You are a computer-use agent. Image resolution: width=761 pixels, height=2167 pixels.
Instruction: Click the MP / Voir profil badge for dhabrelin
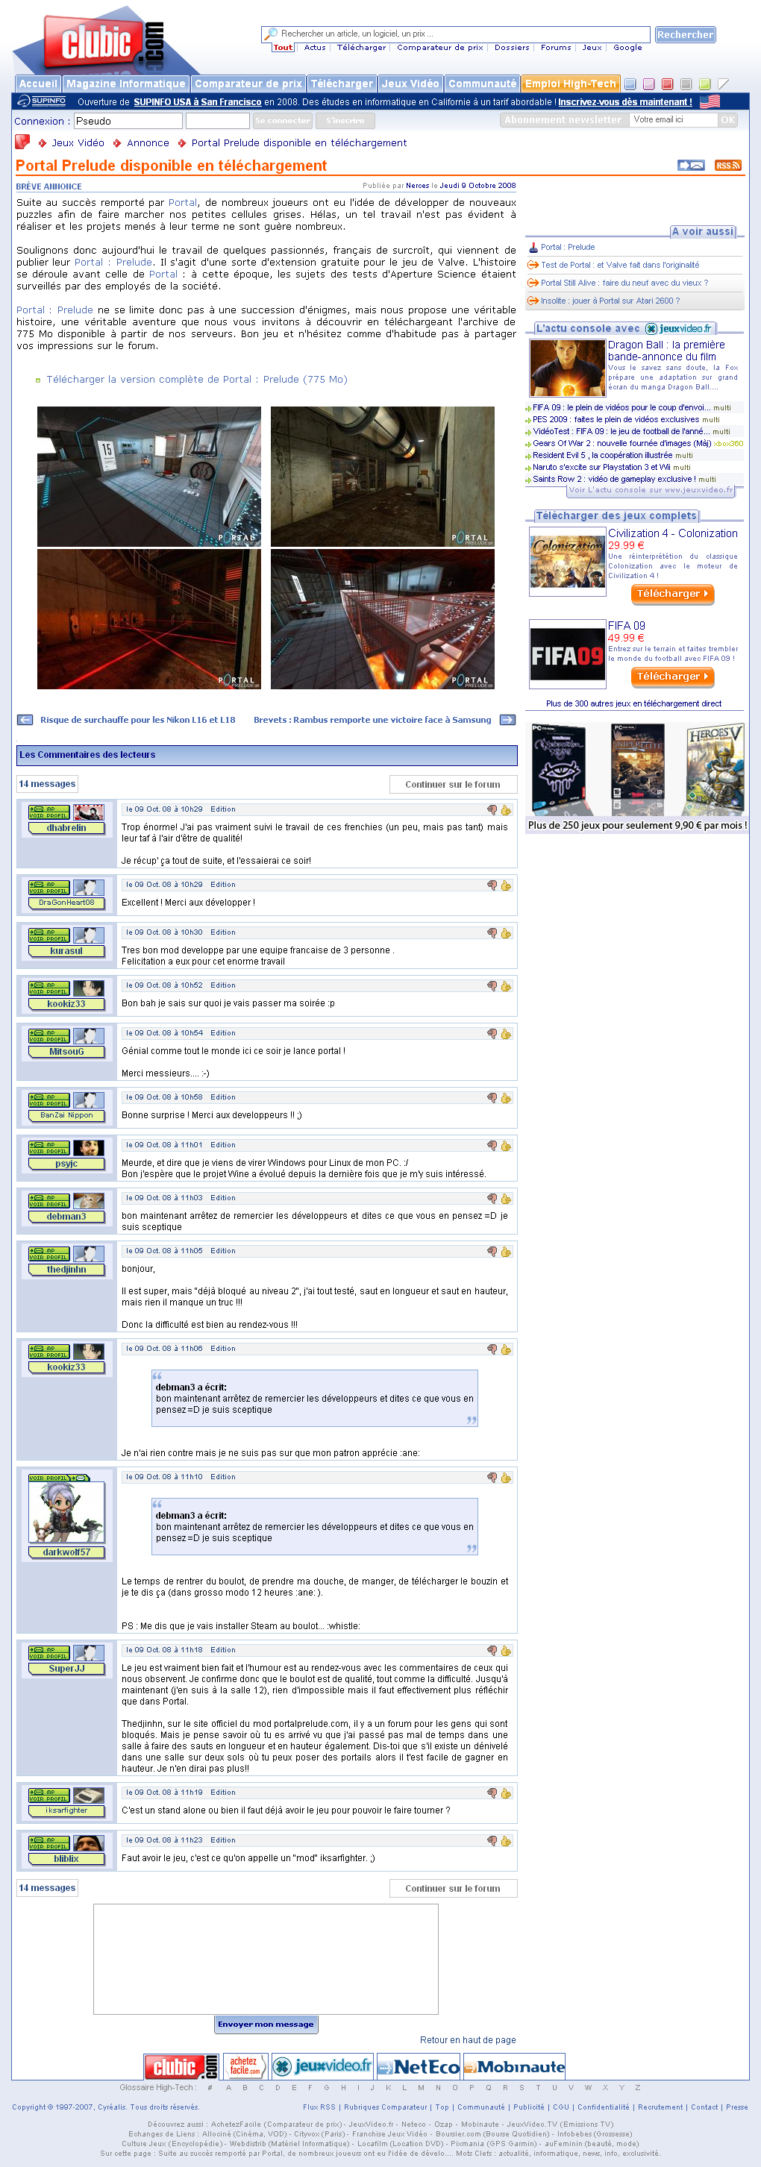coord(48,812)
